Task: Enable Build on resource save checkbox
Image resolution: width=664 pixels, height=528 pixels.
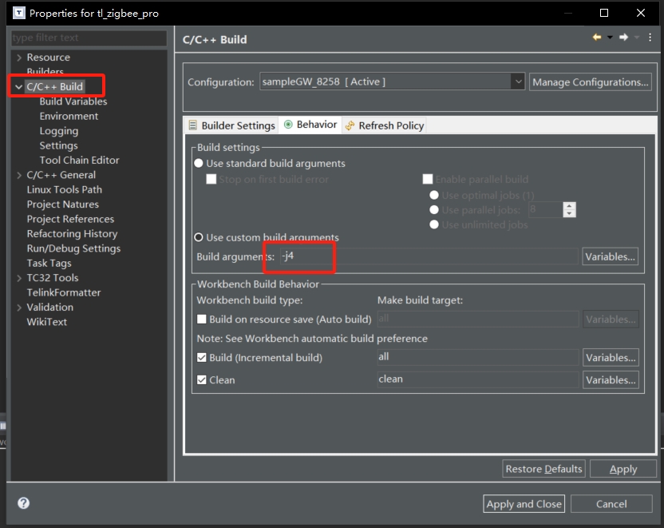Action: click(x=202, y=320)
